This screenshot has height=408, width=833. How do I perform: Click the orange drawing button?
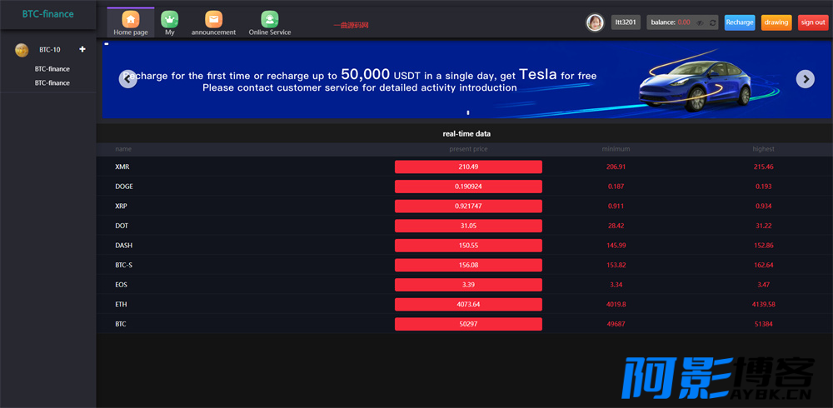pyautogui.click(x=776, y=22)
